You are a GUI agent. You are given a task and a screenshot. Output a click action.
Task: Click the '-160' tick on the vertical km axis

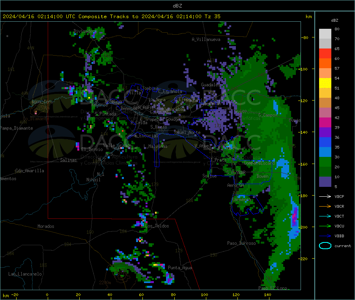coord(304,164)
